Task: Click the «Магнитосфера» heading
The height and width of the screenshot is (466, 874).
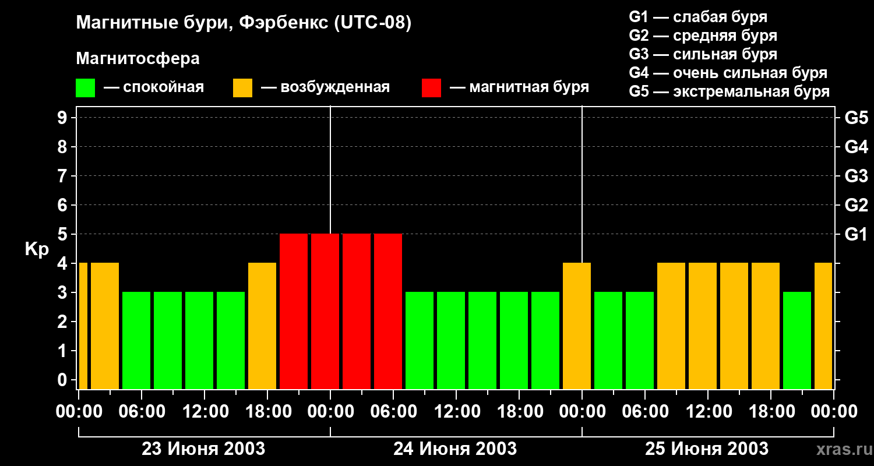Action: tap(138, 59)
